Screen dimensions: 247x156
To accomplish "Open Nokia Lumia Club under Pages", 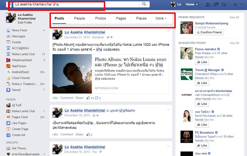I will click(23, 111).
